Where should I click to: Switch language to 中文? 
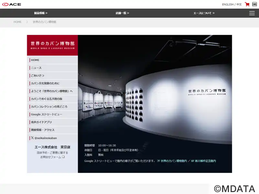239,5
